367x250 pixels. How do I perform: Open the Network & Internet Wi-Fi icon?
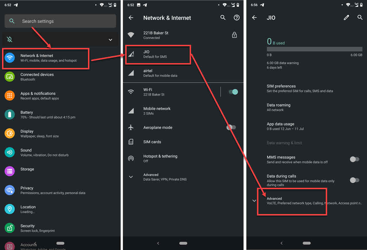pos(10,58)
